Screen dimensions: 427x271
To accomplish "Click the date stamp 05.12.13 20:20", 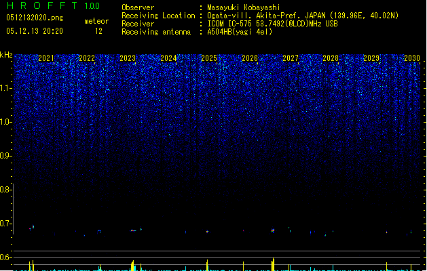I will click(35, 31).
